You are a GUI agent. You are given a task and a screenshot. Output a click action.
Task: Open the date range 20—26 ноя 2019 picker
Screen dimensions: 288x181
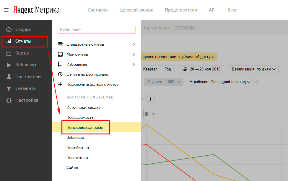tap(201, 69)
